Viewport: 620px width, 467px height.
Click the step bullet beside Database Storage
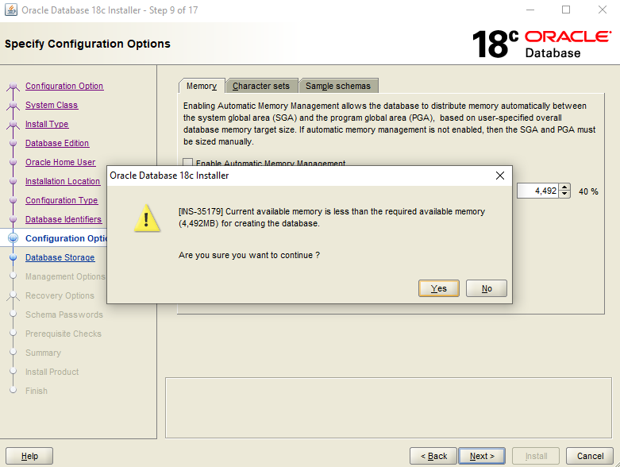(x=13, y=257)
